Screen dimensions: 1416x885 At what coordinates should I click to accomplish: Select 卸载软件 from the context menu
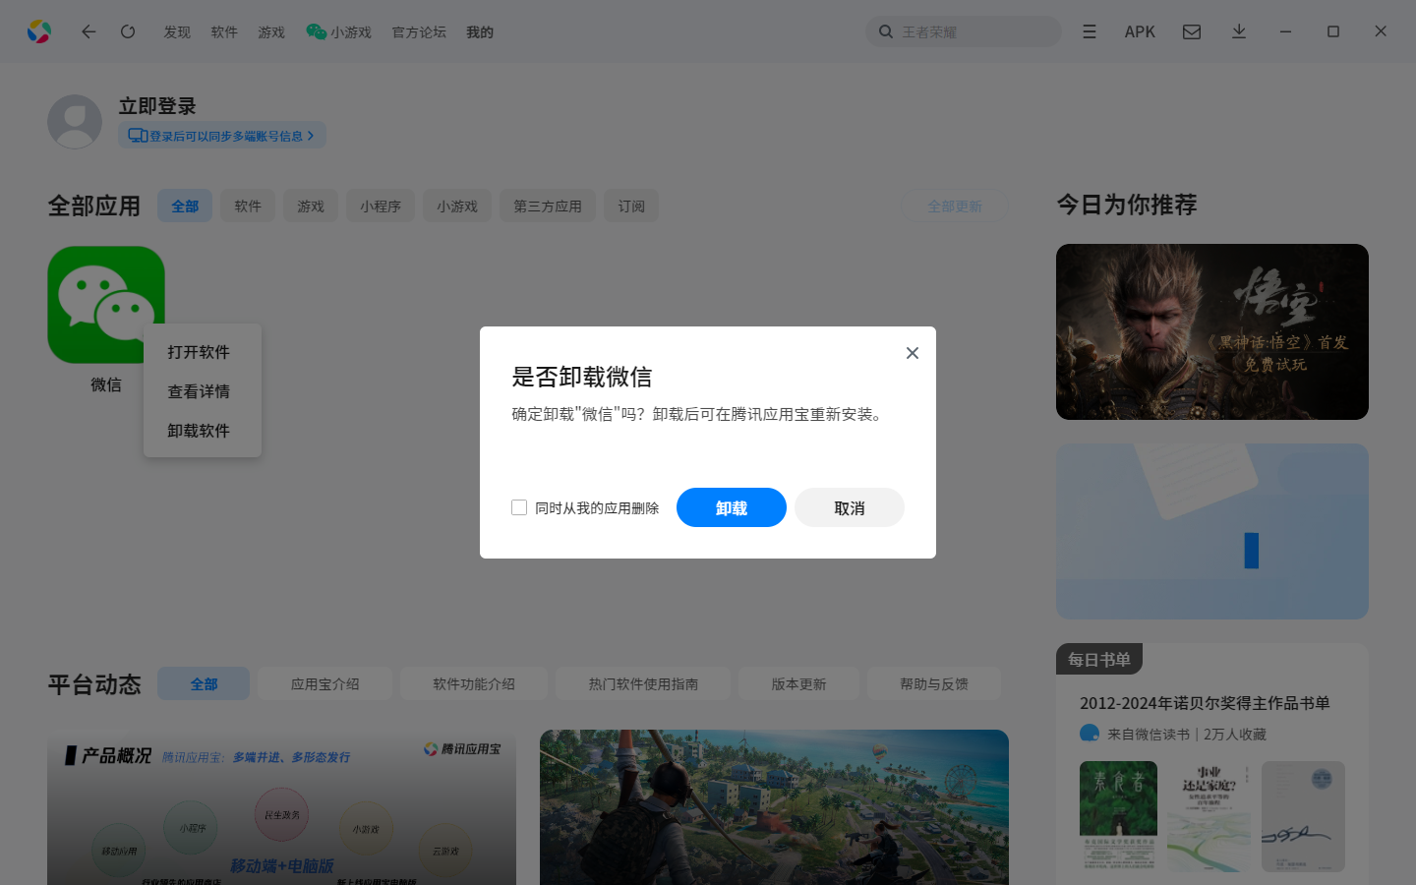[x=198, y=431]
